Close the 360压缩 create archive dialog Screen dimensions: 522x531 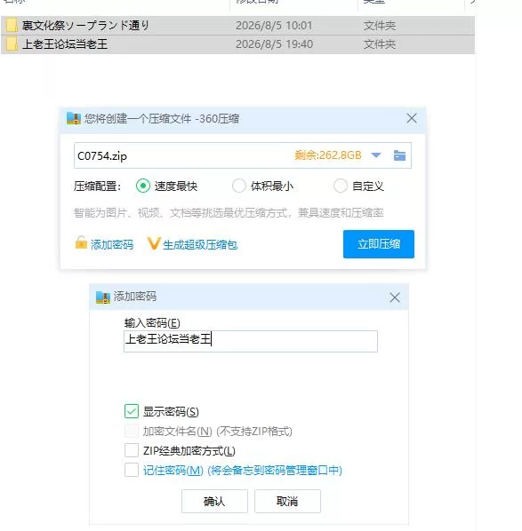tap(412, 118)
